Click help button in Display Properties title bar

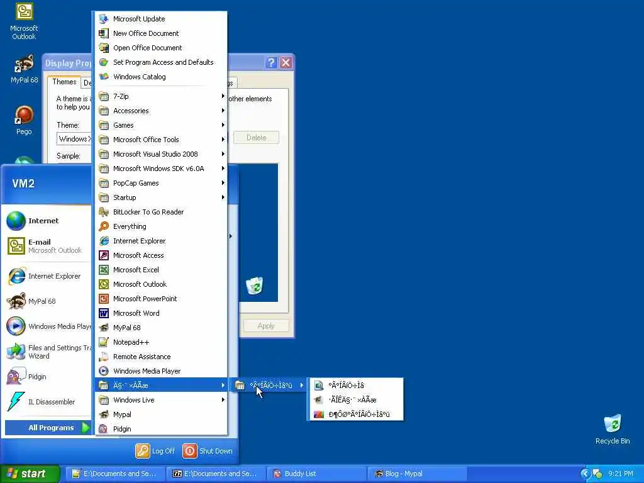tap(271, 63)
